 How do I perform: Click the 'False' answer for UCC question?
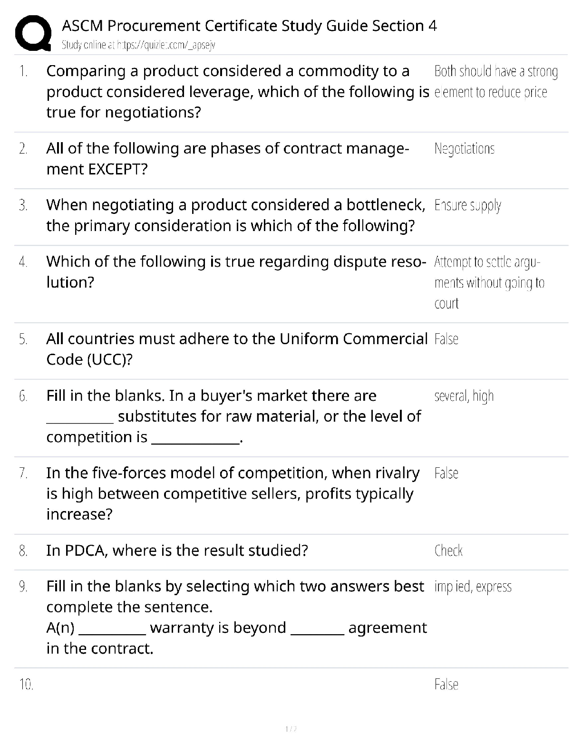[x=446, y=339]
